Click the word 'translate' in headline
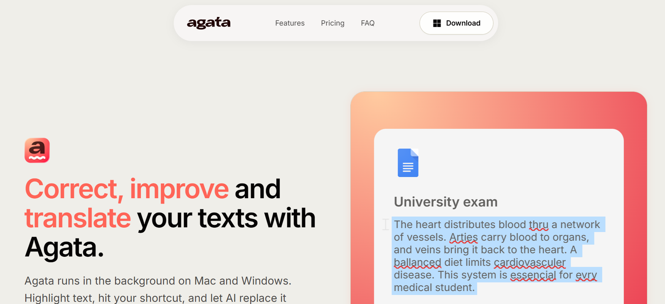This screenshot has width=665, height=304. (x=78, y=218)
